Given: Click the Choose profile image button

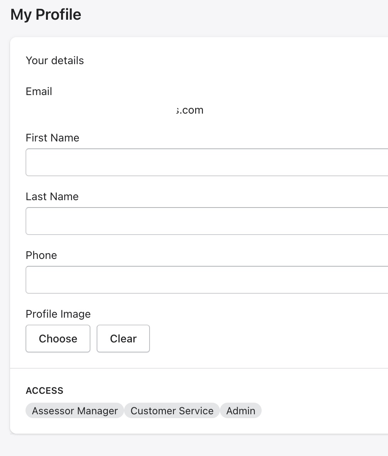Looking at the screenshot, I should point(58,339).
